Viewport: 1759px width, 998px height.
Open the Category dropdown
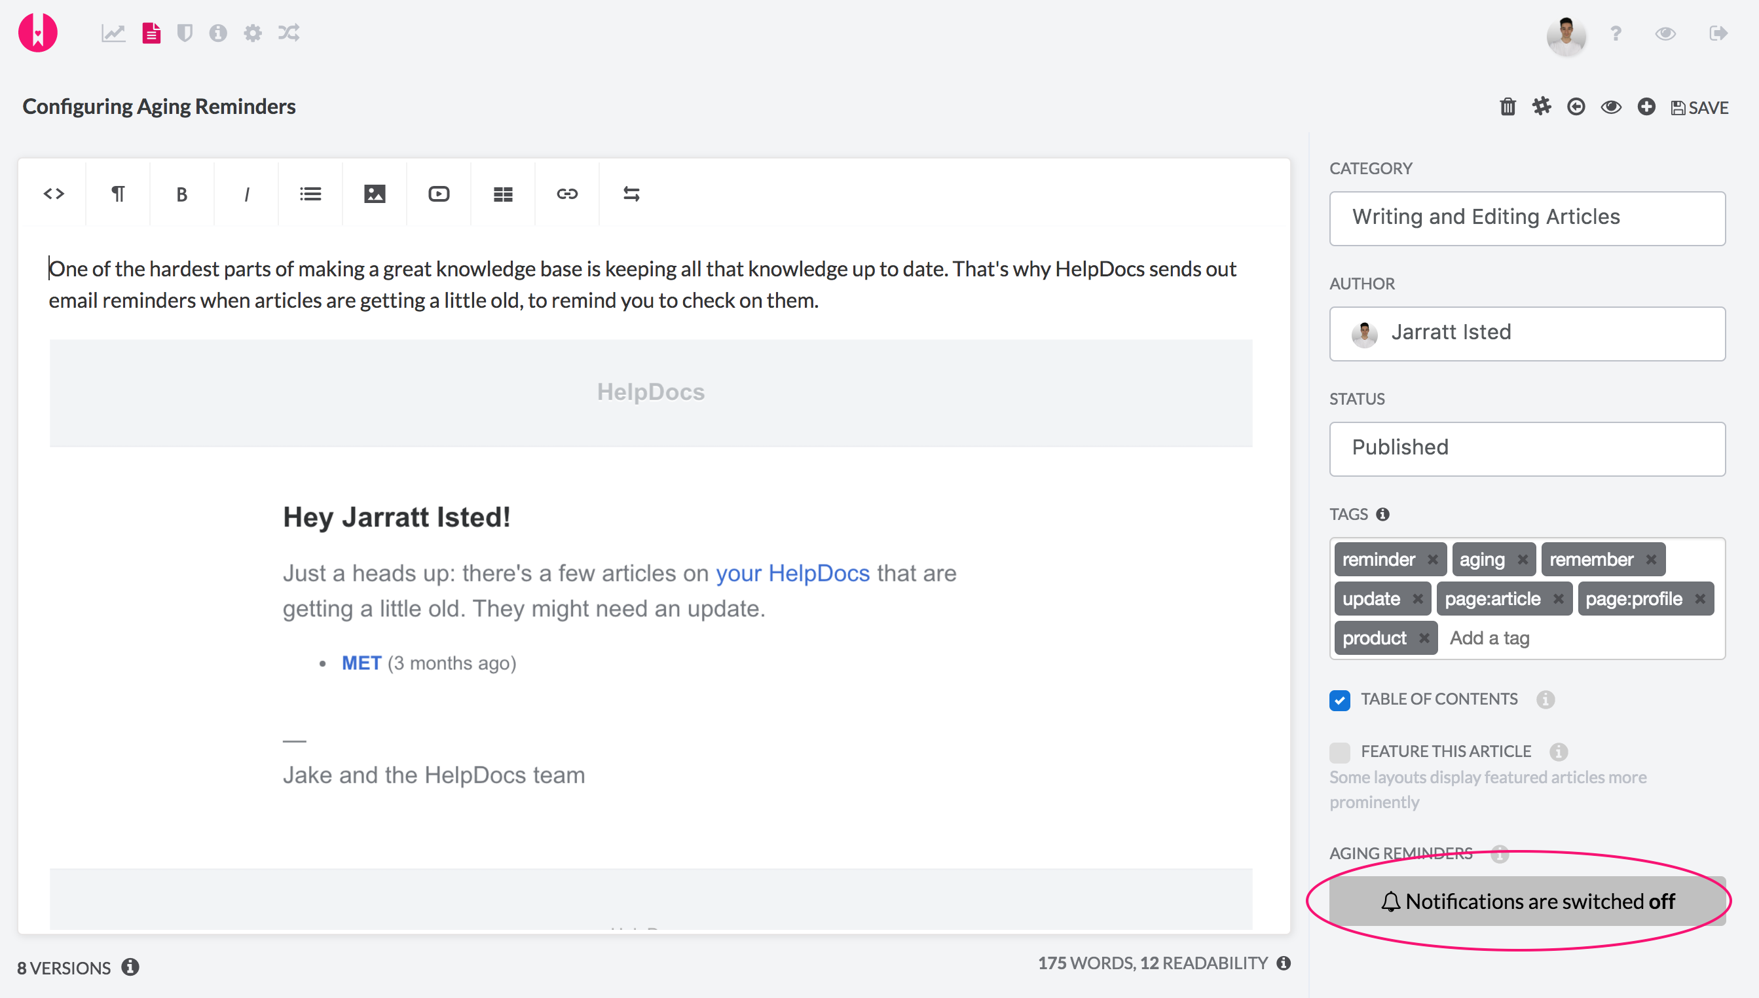[x=1527, y=218]
